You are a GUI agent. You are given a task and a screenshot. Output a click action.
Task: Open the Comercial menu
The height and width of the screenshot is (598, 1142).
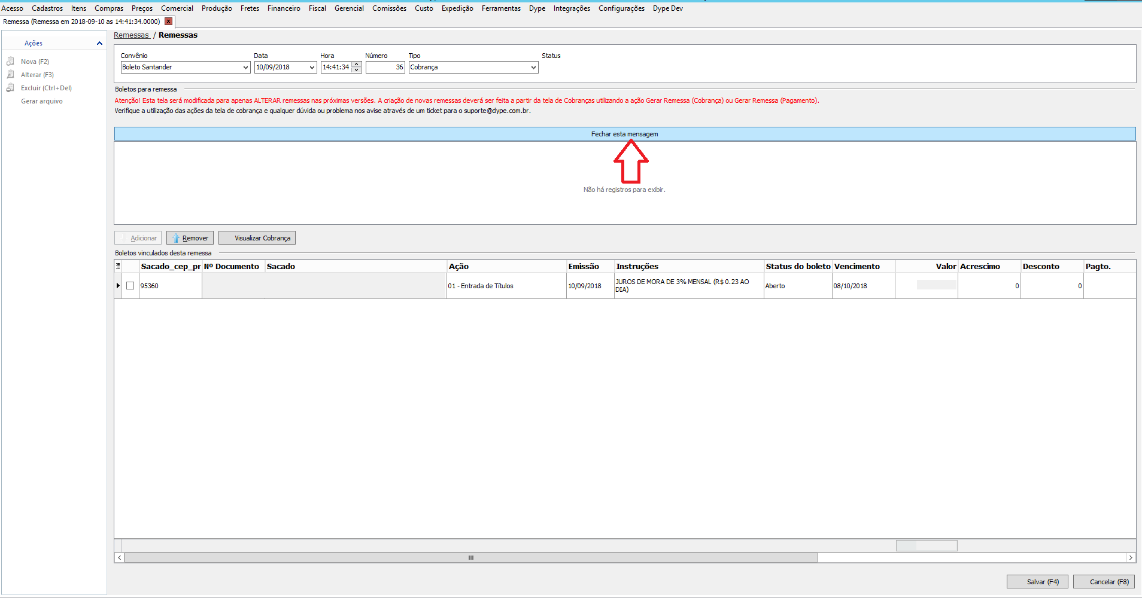pyautogui.click(x=177, y=8)
